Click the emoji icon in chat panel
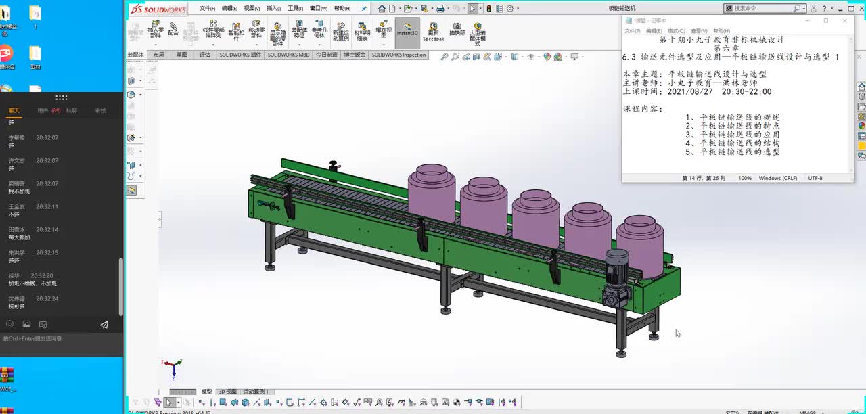Viewport: 866px width, 414px height. click(x=9, y=325)
